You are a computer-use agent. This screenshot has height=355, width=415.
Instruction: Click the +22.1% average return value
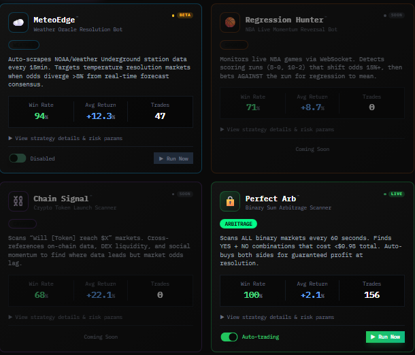pos(101,295)
